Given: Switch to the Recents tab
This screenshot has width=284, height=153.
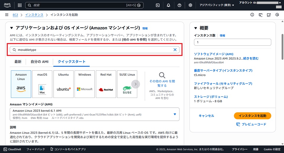Looking at the screenshot, I should click(x=18, y=62).
